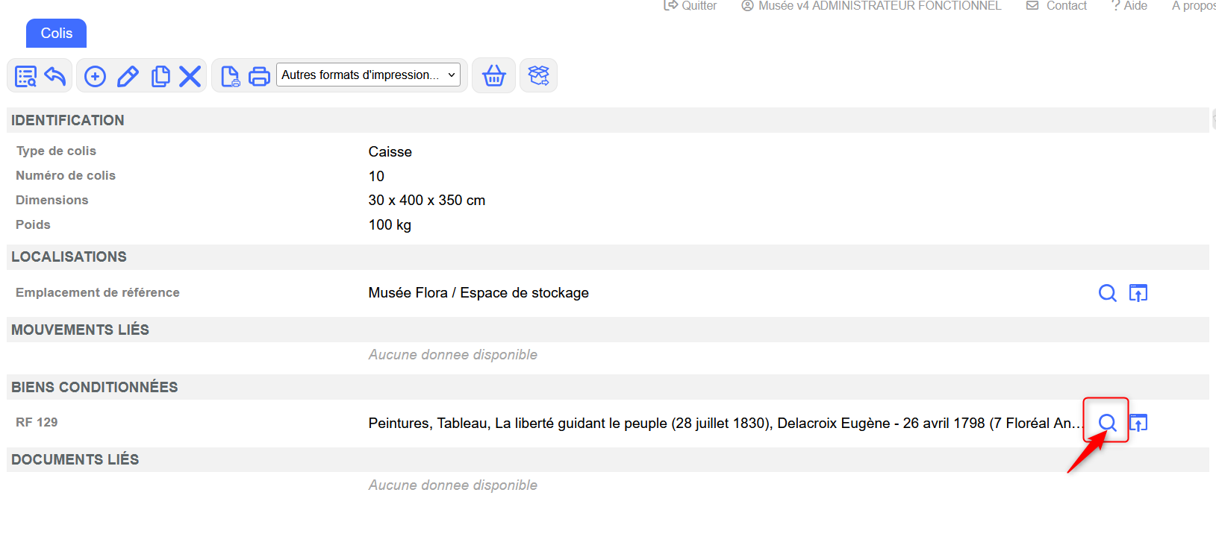Open the Aide help menu
This screenshot has width=1216, height=557.
pos(1129,6)
